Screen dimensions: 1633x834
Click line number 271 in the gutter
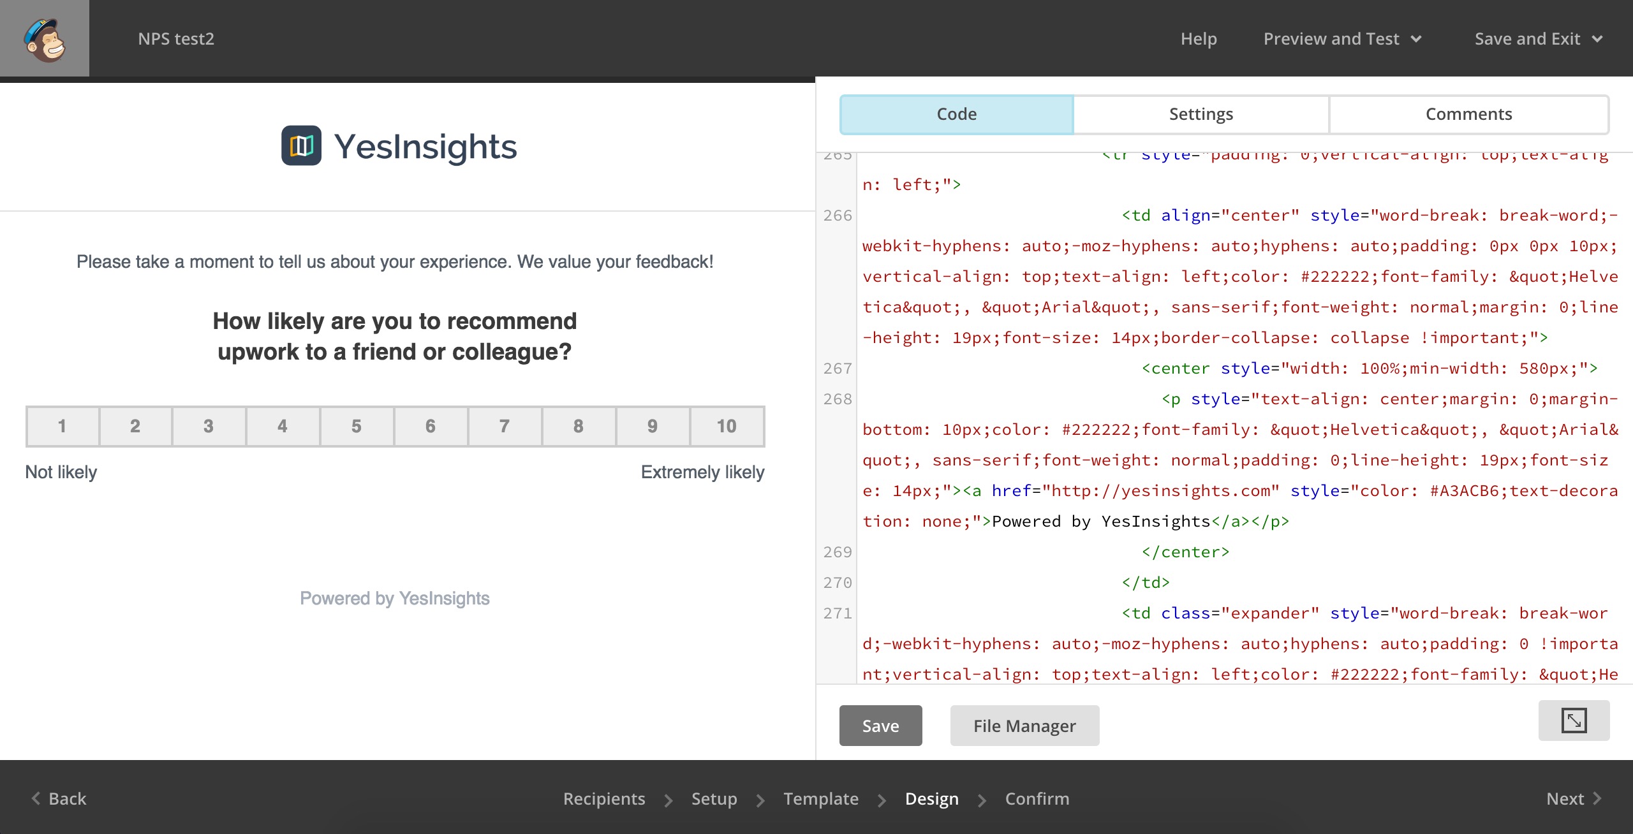coord(838,613)
